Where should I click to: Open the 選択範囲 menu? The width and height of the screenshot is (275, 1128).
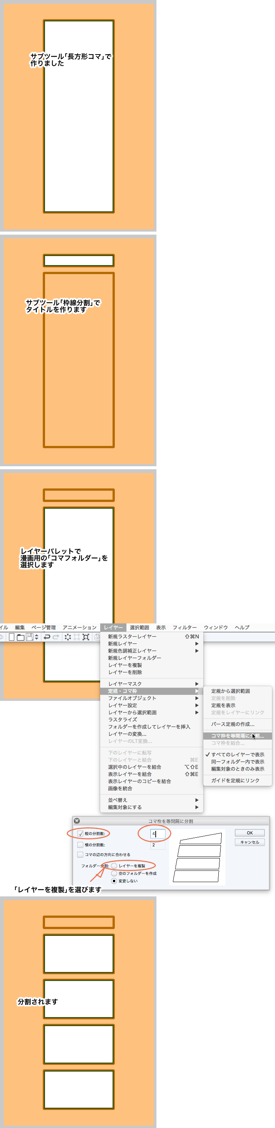pyautogui.click(x=139, y=628)
